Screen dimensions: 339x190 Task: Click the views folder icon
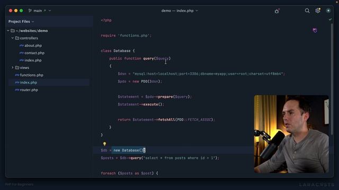pyautogui.click(x=17, y=68)
